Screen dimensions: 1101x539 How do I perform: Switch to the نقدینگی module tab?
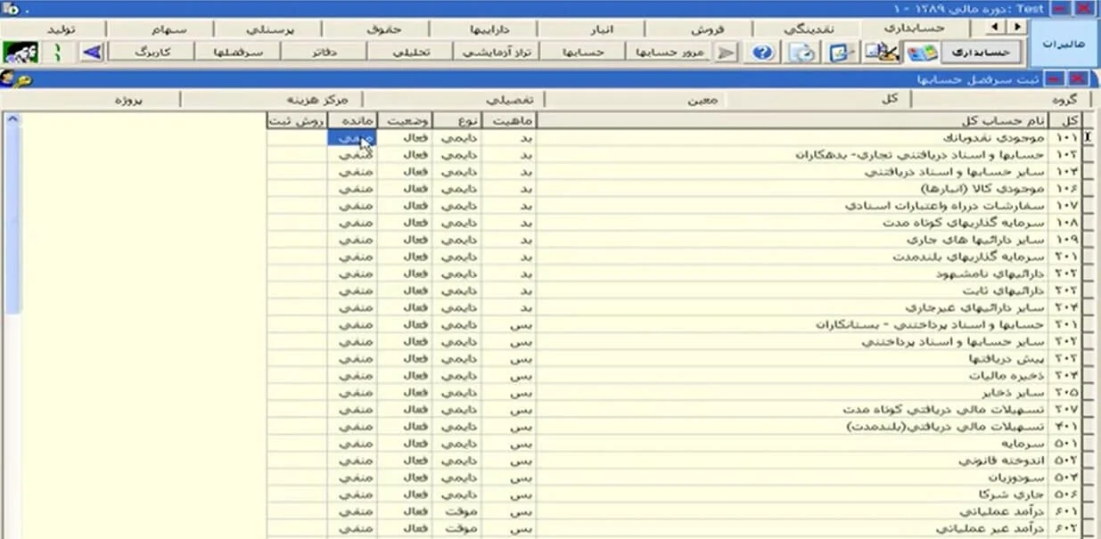pyautogui.click(x=809, y=29)
